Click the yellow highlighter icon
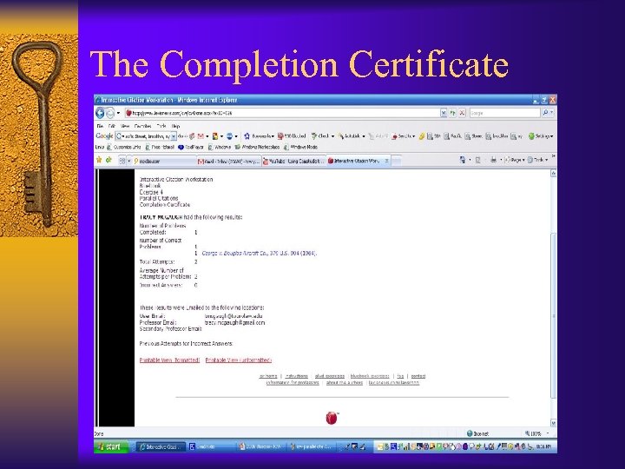Image resolution: width=625 pixels, height=469 pixels. (x=421, y=136)
